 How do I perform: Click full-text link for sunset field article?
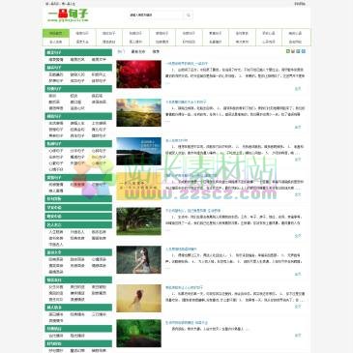pyautogui.click(x=298, y=128)
